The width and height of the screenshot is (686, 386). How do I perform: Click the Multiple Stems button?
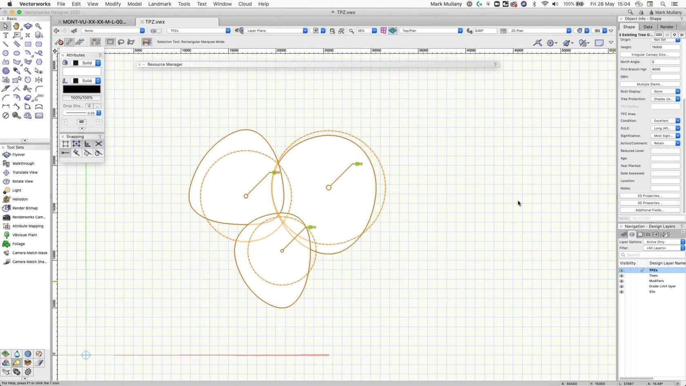pyautogui.click(x=650, y=84)
